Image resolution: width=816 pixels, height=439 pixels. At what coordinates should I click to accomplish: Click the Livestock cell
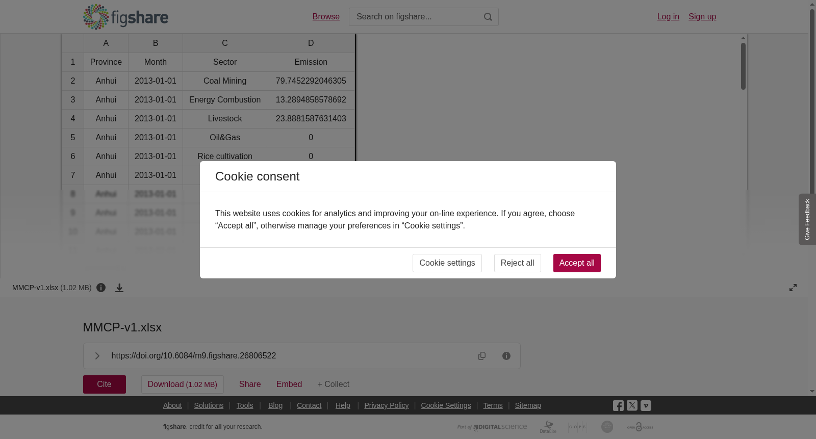225,119
